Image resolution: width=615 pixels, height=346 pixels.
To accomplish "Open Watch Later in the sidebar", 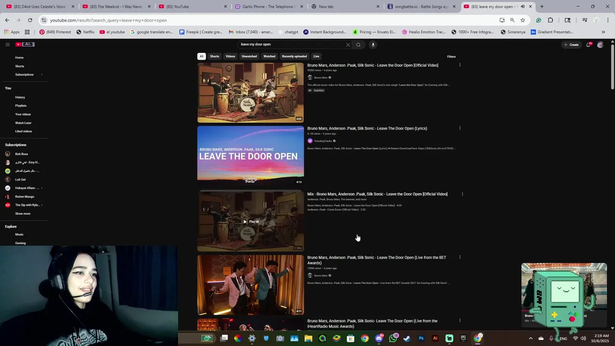I will pos(23,123).
